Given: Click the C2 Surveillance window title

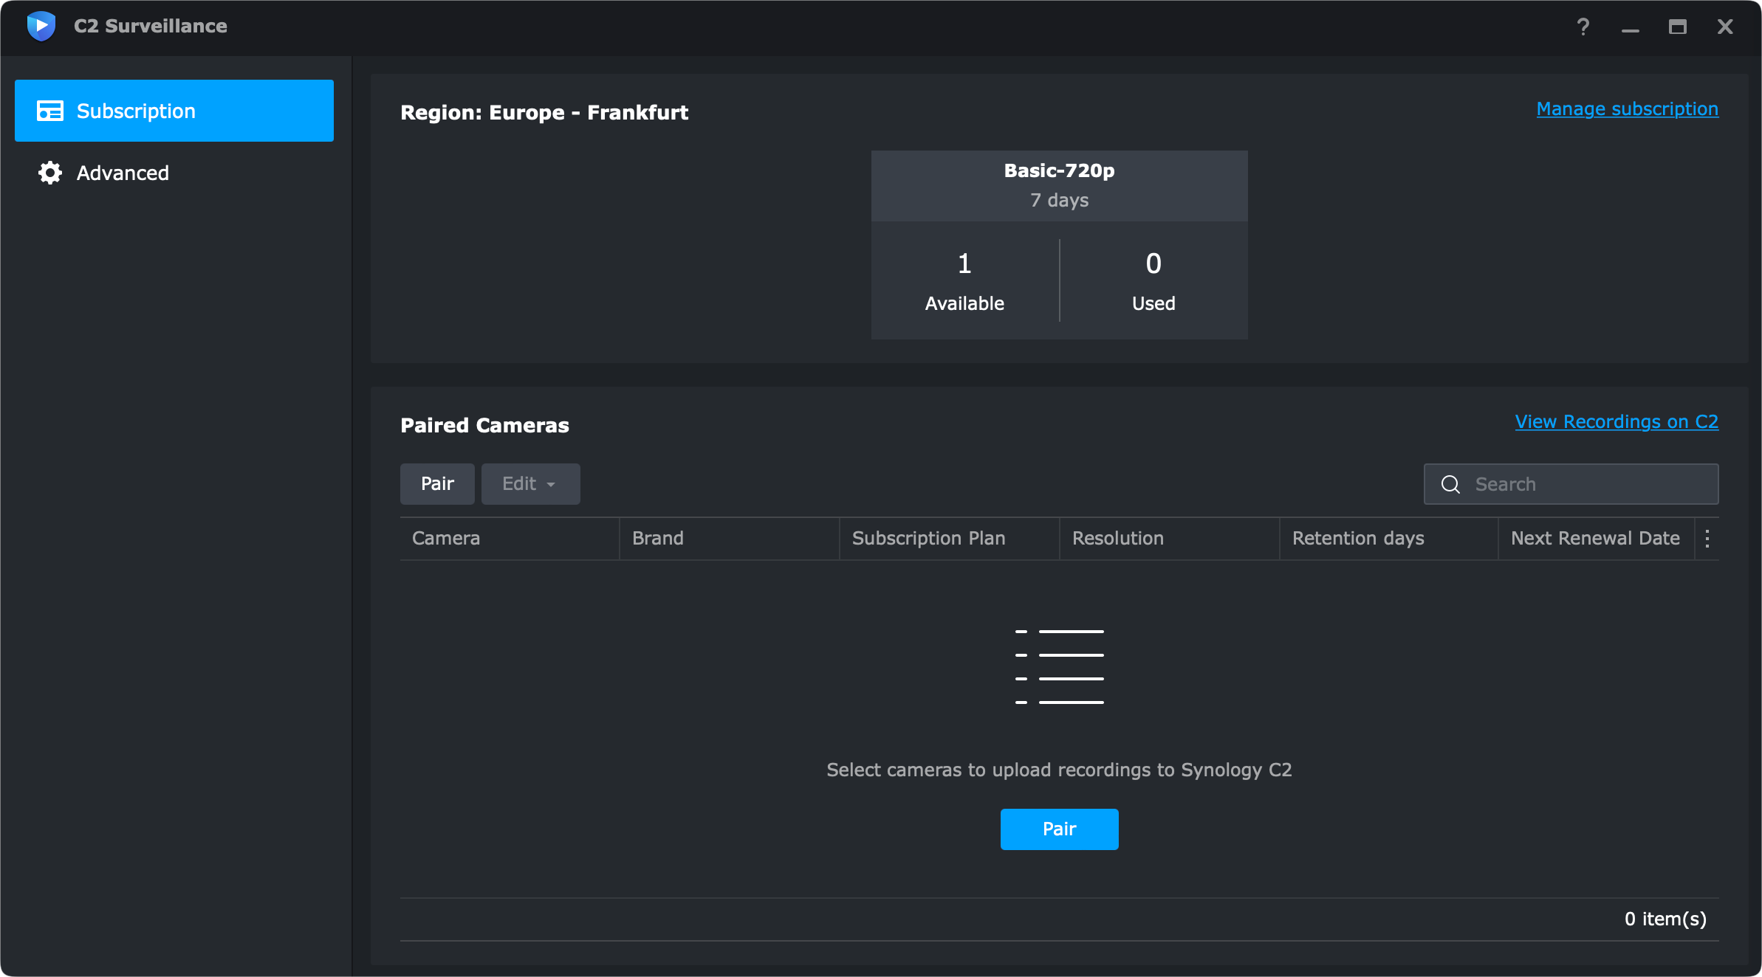Looking at the screenshot, I should [x=151, y=27].
